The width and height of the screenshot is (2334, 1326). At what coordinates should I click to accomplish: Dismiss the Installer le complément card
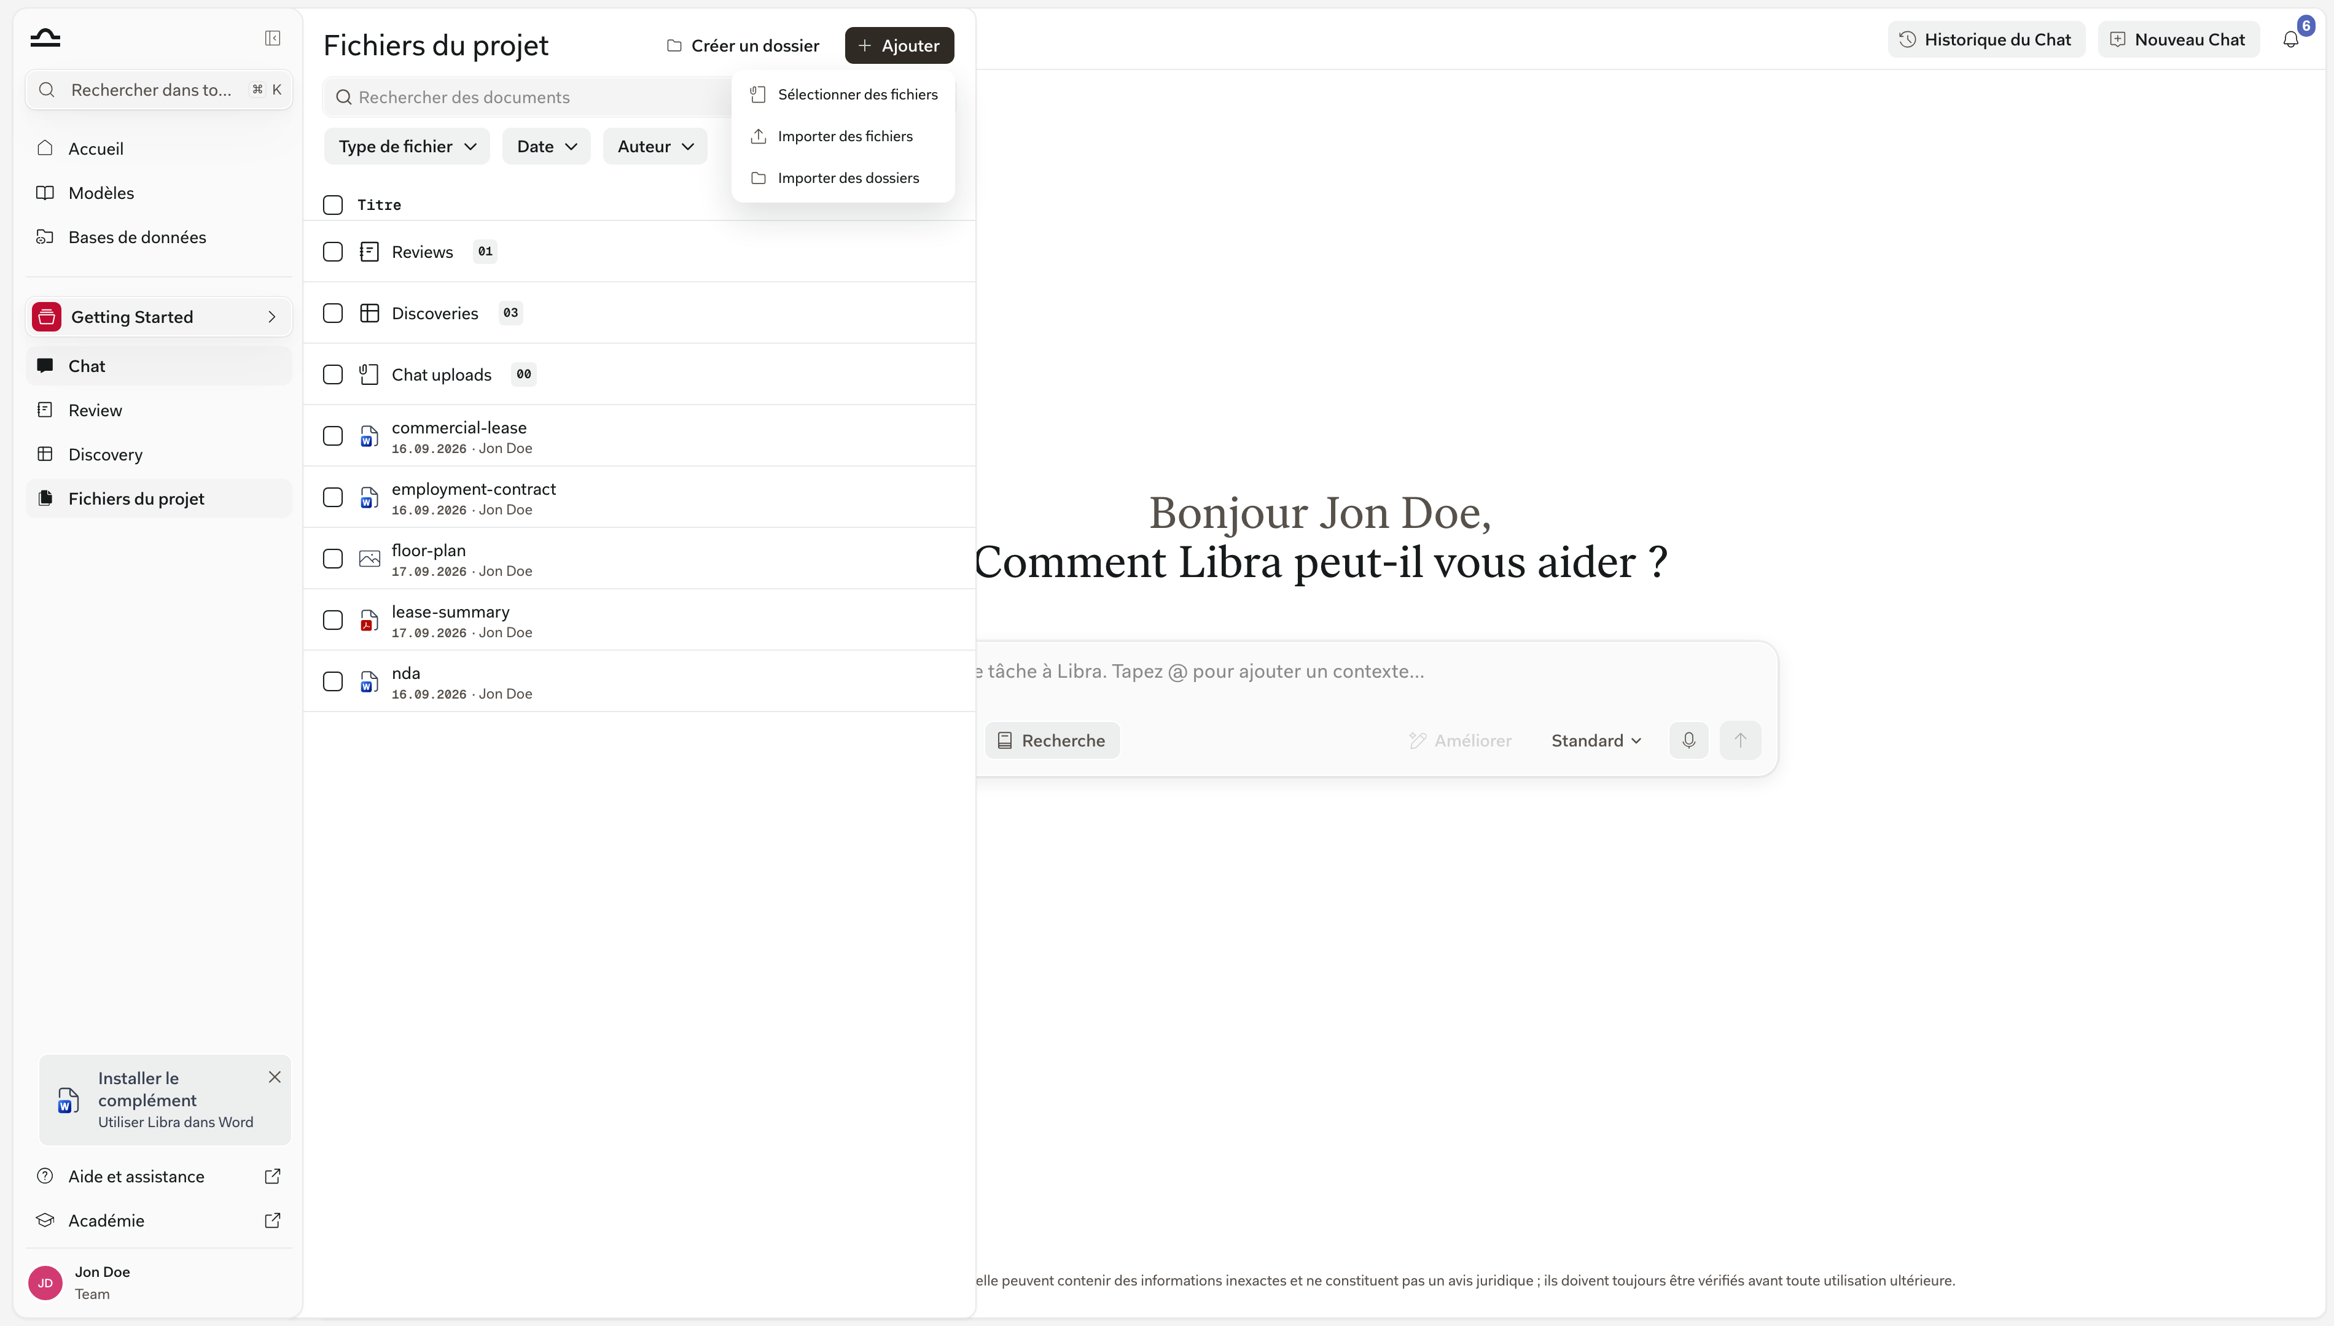[274, 1077]
